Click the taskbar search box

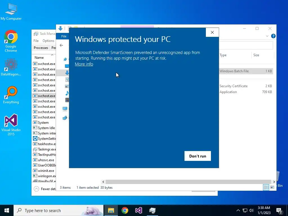click(58, 210)
